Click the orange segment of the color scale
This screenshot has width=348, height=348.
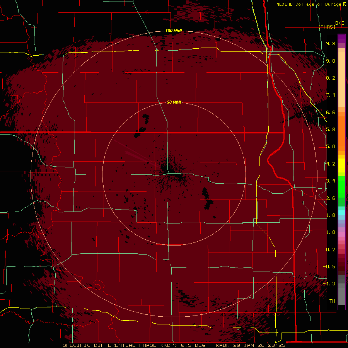coord(341,133)
